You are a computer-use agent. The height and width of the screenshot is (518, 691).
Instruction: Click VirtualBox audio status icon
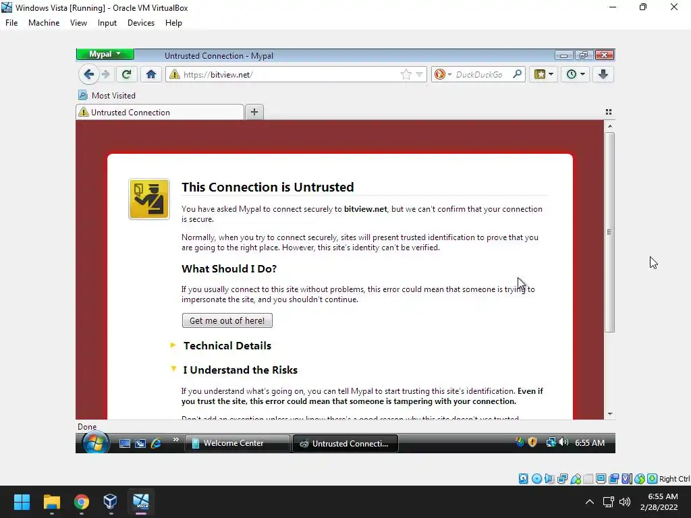coord(549,479)
